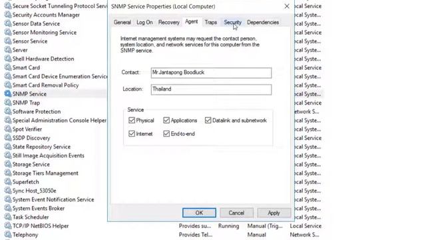This screenshot has height=240, width=426.
Task: Switch to the Security tab
Action: [232, 22]
